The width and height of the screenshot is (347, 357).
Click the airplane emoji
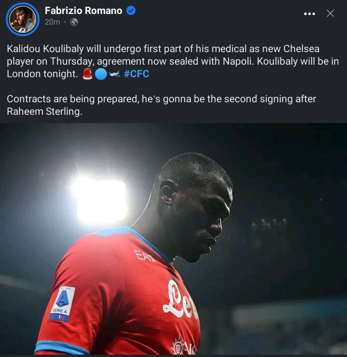(x=114, y=74)
